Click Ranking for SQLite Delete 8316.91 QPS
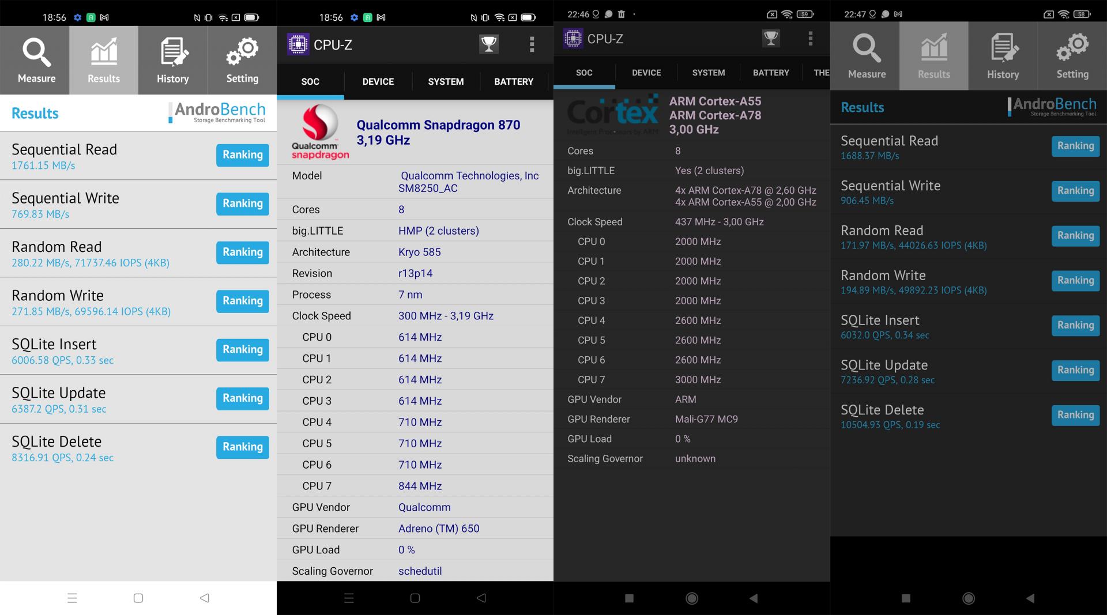This screenshot has height=615, width=1107. click(x=243, y=447)
